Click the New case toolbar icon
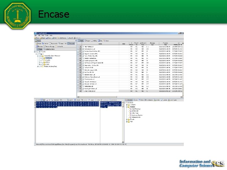 pos(37,38)
